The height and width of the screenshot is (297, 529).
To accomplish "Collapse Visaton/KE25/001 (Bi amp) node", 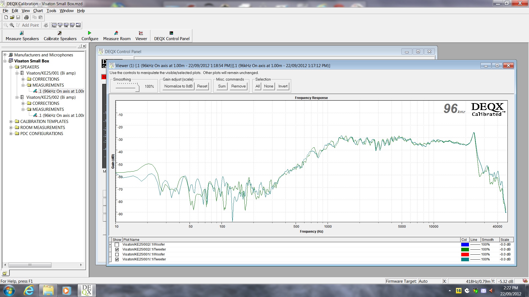I will tap(17, 73).
